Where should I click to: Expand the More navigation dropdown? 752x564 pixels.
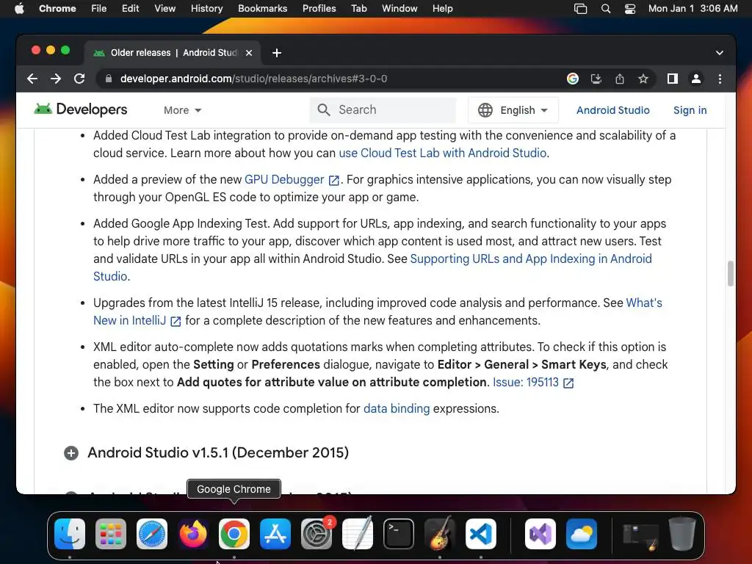coord(182,110)
